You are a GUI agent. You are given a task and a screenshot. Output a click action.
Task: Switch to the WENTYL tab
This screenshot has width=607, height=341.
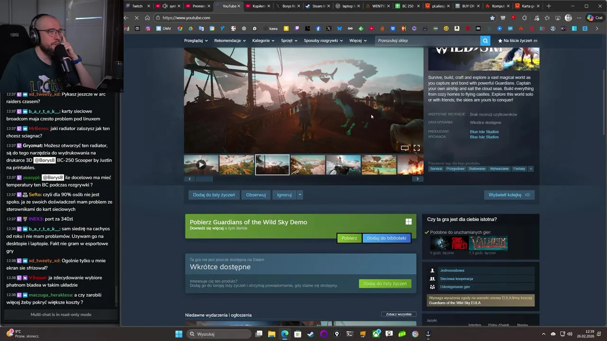[x=378, y=6]
